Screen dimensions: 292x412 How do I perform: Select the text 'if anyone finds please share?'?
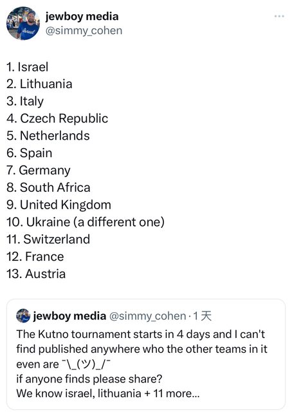[89, 379]
